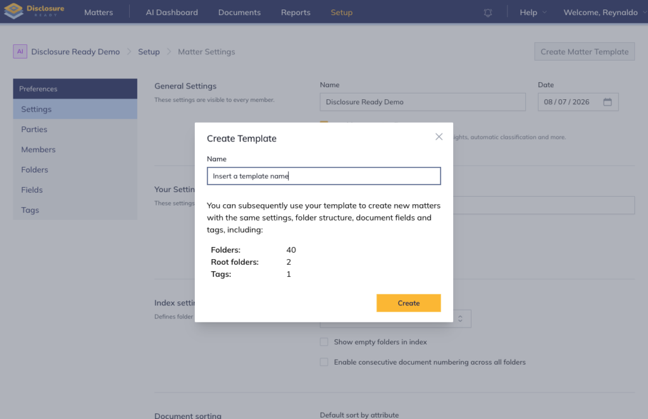The width and height of the screenshot is (648, 419).
Task: Open the user menu chevron beside Reynaldo
Action: coord(645,13)
